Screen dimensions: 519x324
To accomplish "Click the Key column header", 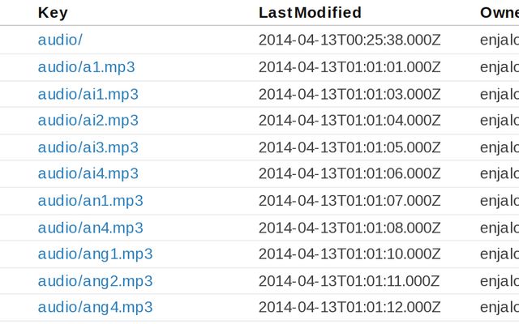I will point(53,13).
